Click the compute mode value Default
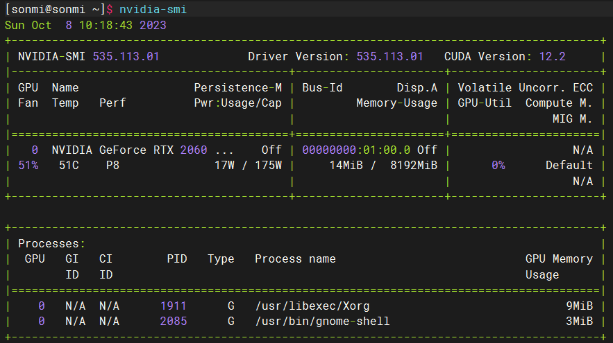613x343 pixels. [569, 166]
